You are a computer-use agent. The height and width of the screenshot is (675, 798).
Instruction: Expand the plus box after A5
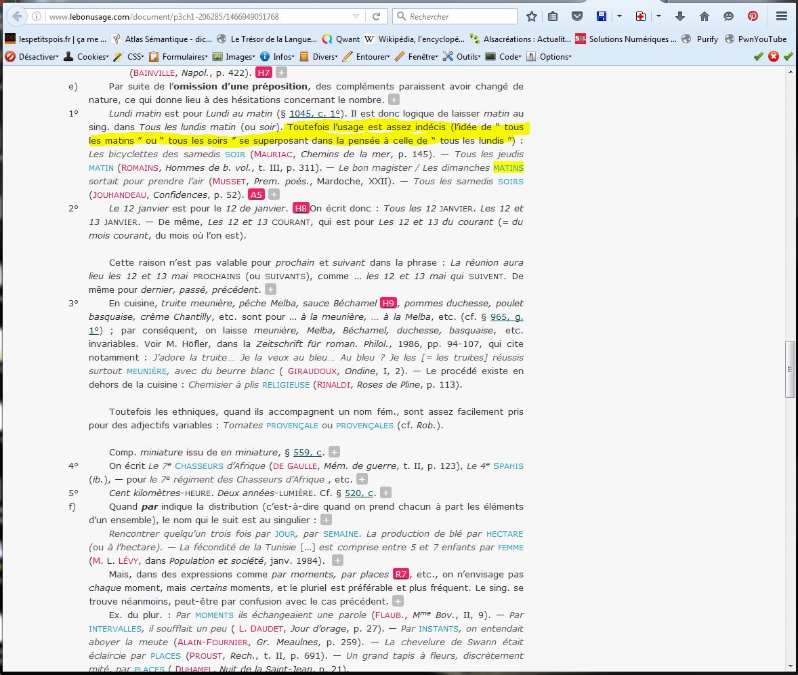pos(274,195)
